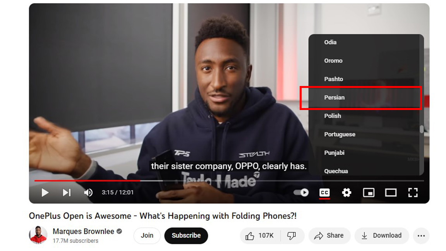Image resolution: width=446 pixels, height=251 pixels.
Task: Toggle the autoplay switch
Action: [301, 193]
